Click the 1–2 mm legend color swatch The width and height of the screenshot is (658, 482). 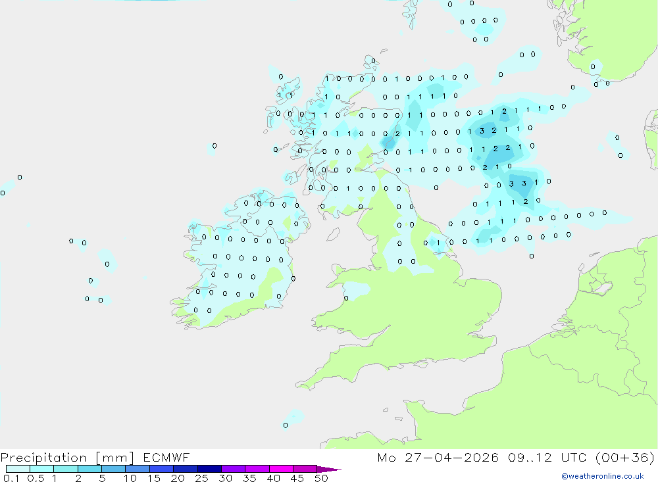[x=65, y=469]
